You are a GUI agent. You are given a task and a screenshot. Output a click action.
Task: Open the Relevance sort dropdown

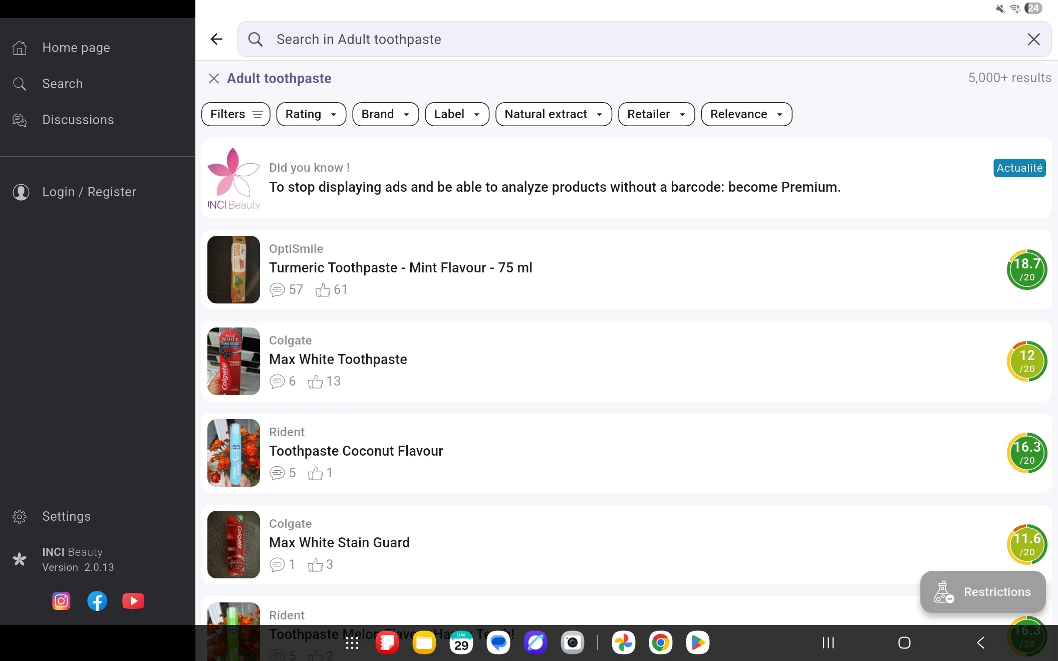click(746, 114)
